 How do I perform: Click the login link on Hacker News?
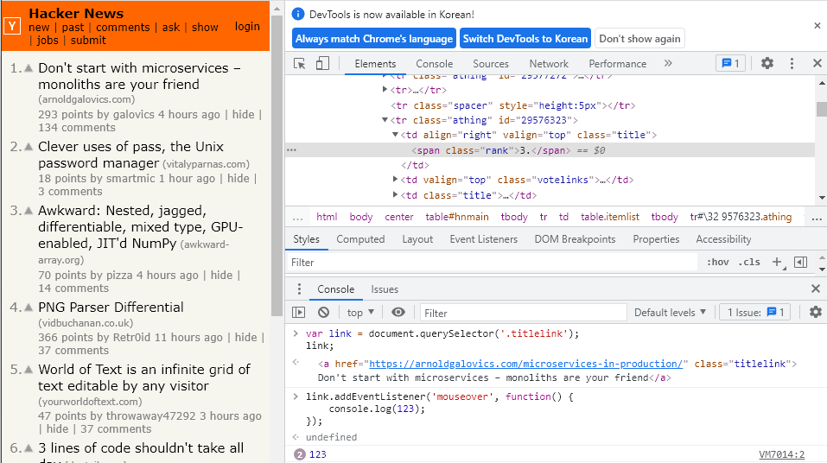pos(247,27)
